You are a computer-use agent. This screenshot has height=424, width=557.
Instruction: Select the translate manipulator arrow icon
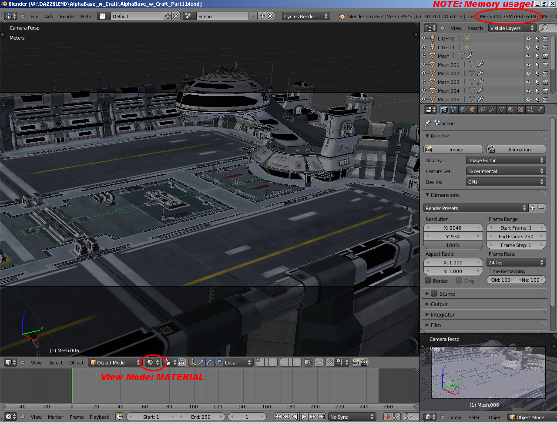[201, 362]
